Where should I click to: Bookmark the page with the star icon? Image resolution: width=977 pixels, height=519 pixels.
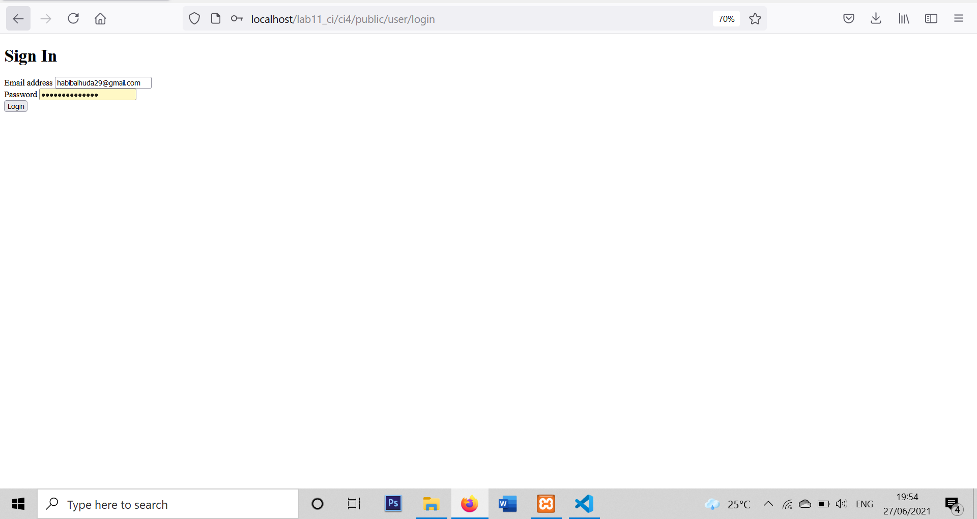755,18
